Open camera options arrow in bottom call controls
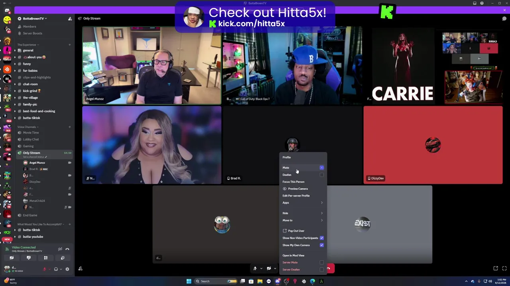Screen dimensions: 510x286 (x=275, y=269)
